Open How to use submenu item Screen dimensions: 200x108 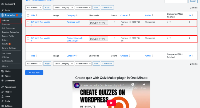[x=6, y=53]
